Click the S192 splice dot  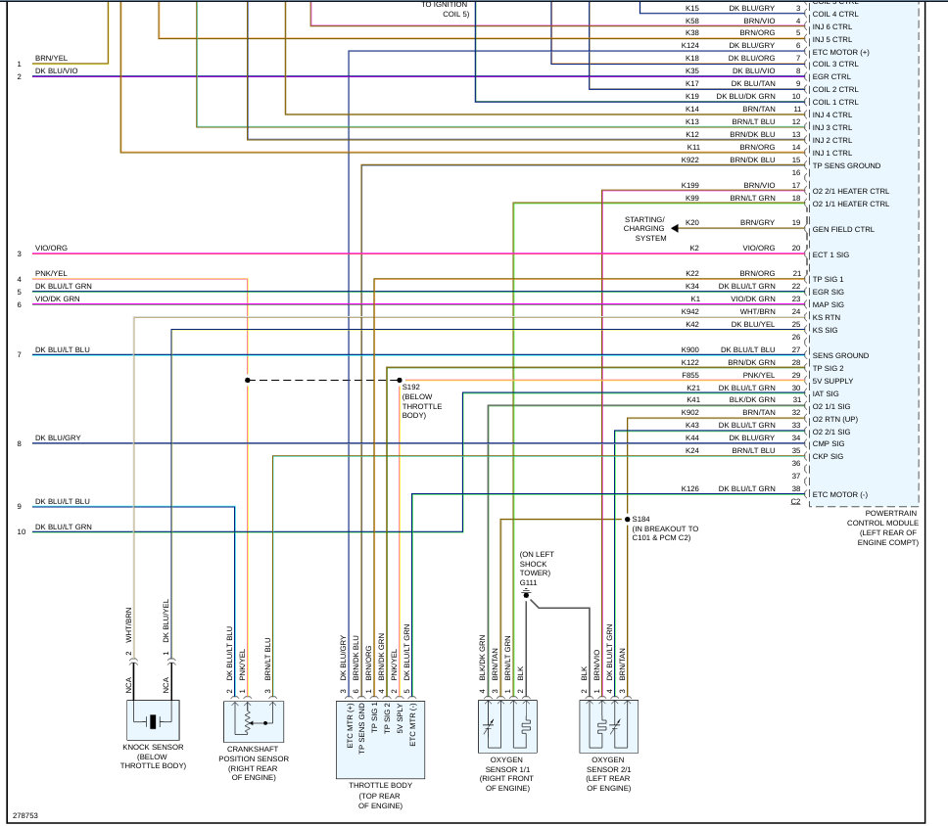pos(399,380)
